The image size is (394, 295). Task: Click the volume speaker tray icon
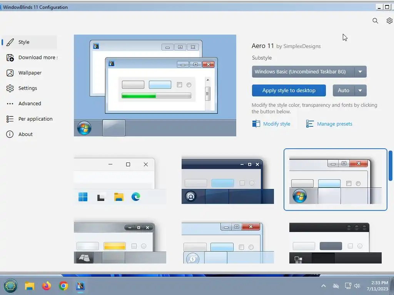357,286
